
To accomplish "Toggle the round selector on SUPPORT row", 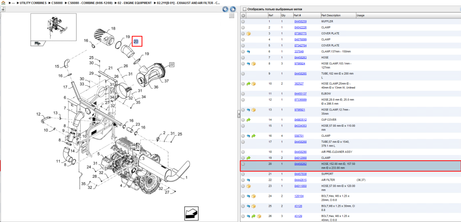I will pyautogui.click(x=243, y=174).
